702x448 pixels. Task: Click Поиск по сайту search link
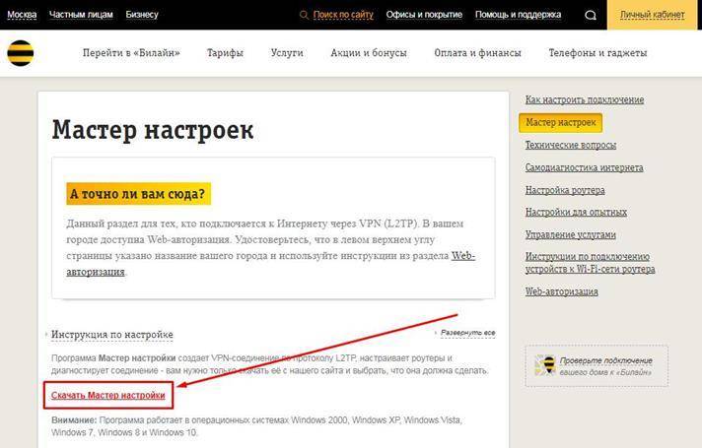tap(343, 15)
